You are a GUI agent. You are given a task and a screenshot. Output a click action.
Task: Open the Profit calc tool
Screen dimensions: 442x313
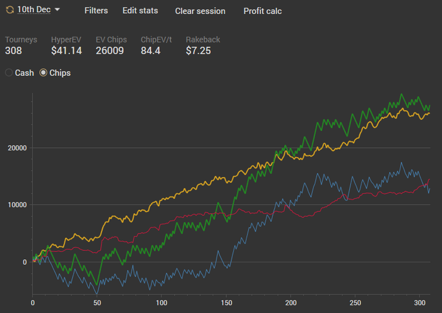pyautogui.click(x=263, y=11)
